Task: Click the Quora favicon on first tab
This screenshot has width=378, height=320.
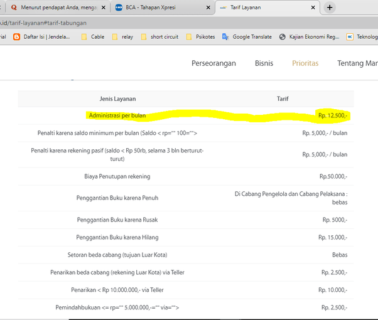Action: point(14,8)
